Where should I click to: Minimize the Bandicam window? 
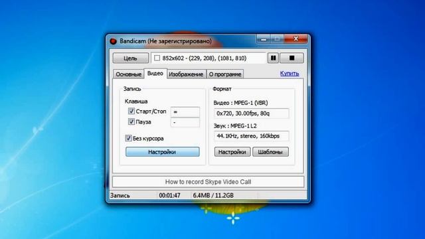pos(264,39)
